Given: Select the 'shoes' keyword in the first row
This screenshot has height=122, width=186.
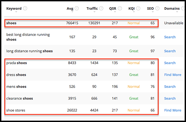Looking at the screenshot, I should pyautogui.click(x=11, y=23).
